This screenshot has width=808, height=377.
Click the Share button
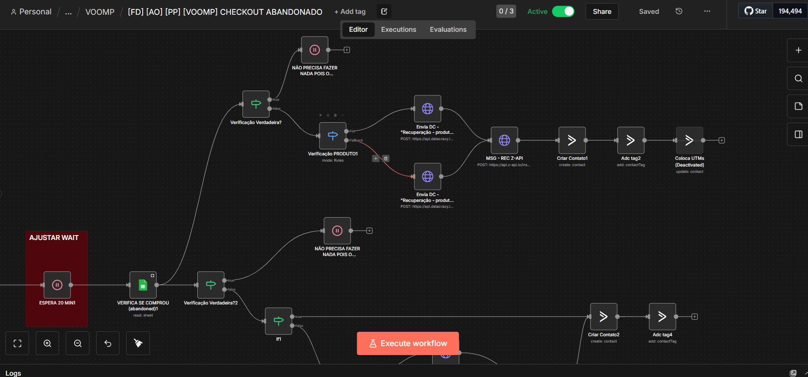[602, 12]
